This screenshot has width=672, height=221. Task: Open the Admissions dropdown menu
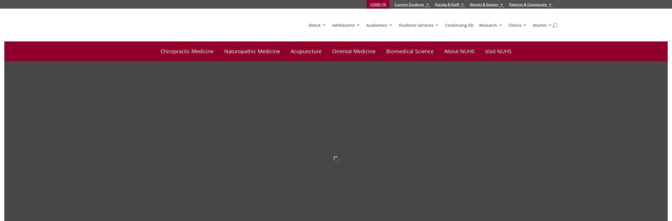(346, 25)
